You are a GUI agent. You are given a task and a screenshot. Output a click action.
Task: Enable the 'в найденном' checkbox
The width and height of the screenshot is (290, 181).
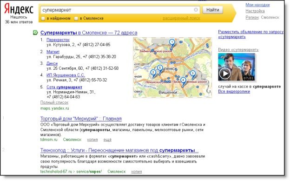(43, 19)
